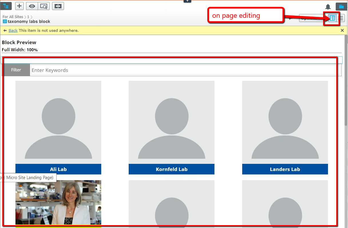The width and height of the screenshot is (348, 228).
Task: Click the magnifier preview-in-window icon
Action: (44, 6)
